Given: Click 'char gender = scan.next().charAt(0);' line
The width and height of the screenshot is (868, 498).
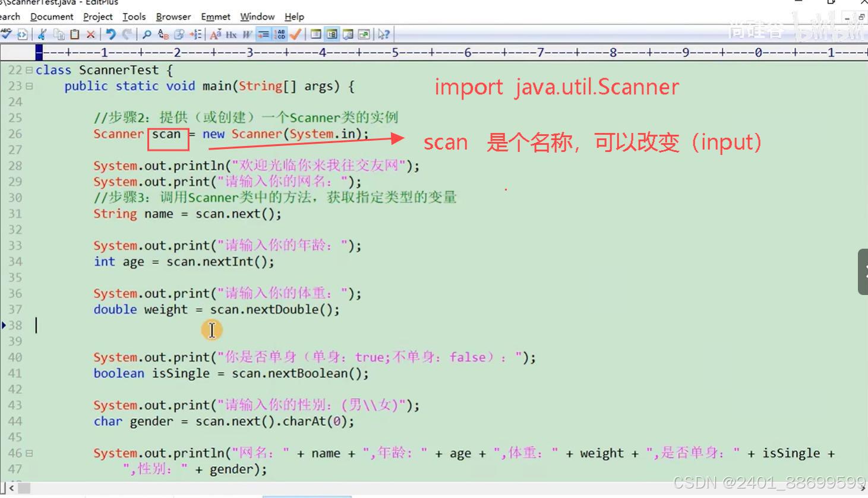Looking at the screenshot, I should (x=224, y=421).
